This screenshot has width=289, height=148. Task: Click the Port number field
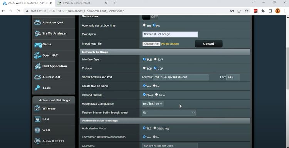point(233,77)
